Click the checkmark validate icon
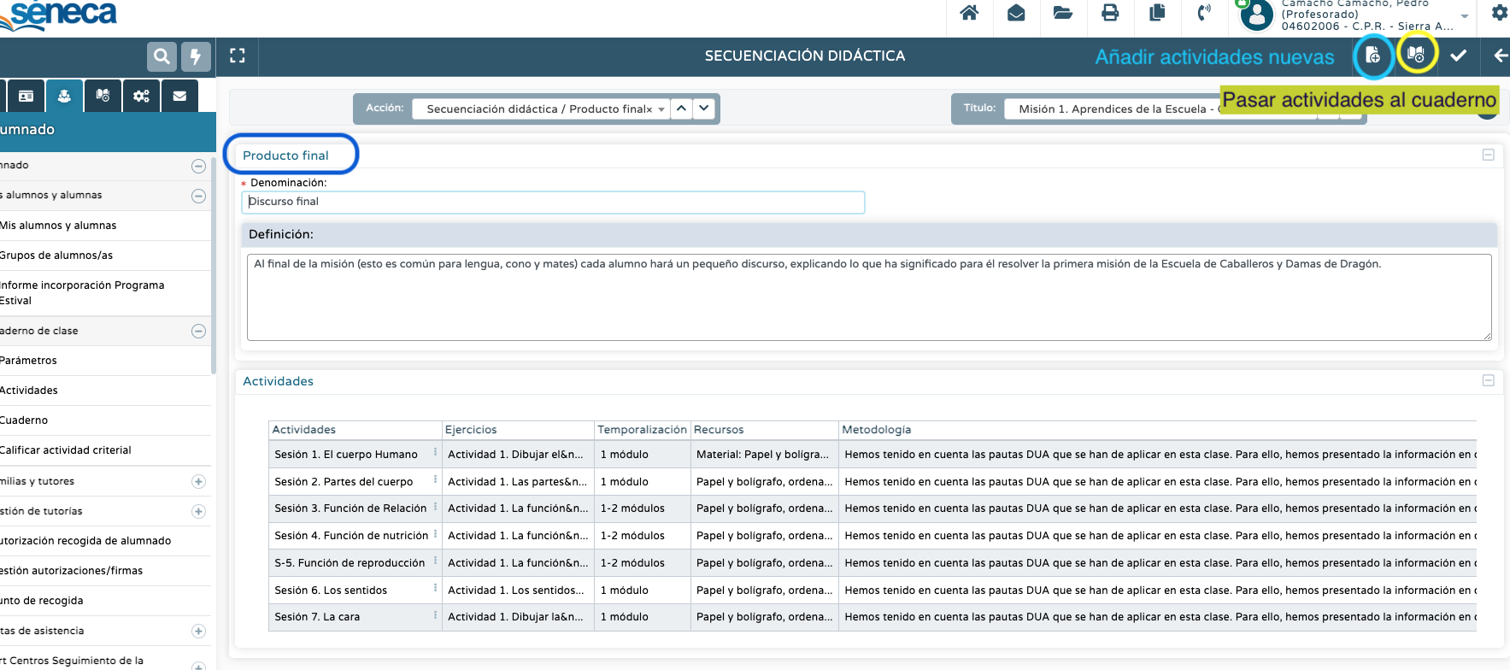This screenshot has width=1510, height=670. coord(1459,56)
